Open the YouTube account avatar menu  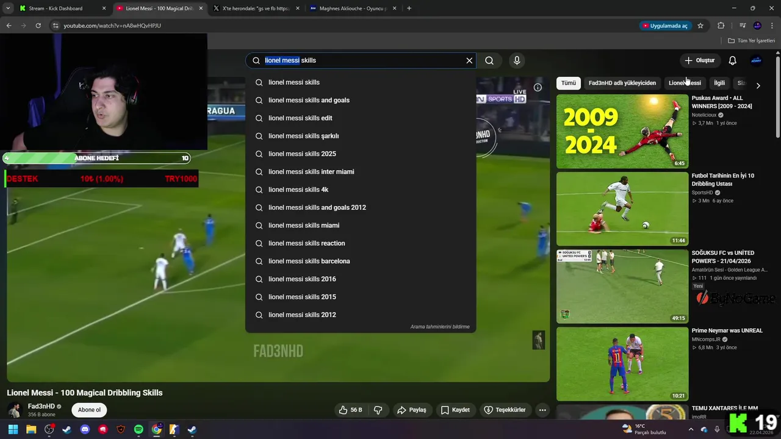pyautogui.click(x=756, y=60)
